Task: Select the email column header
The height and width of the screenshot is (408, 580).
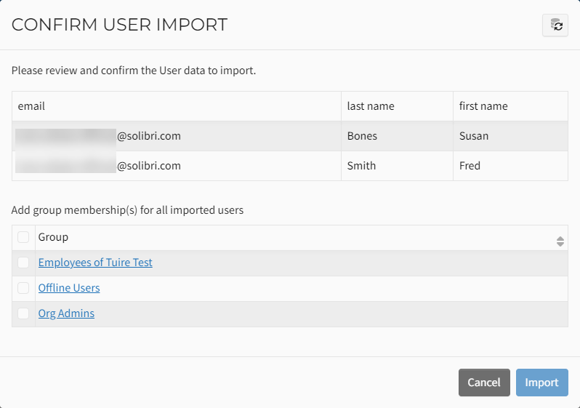Action: tap(177, 106)
